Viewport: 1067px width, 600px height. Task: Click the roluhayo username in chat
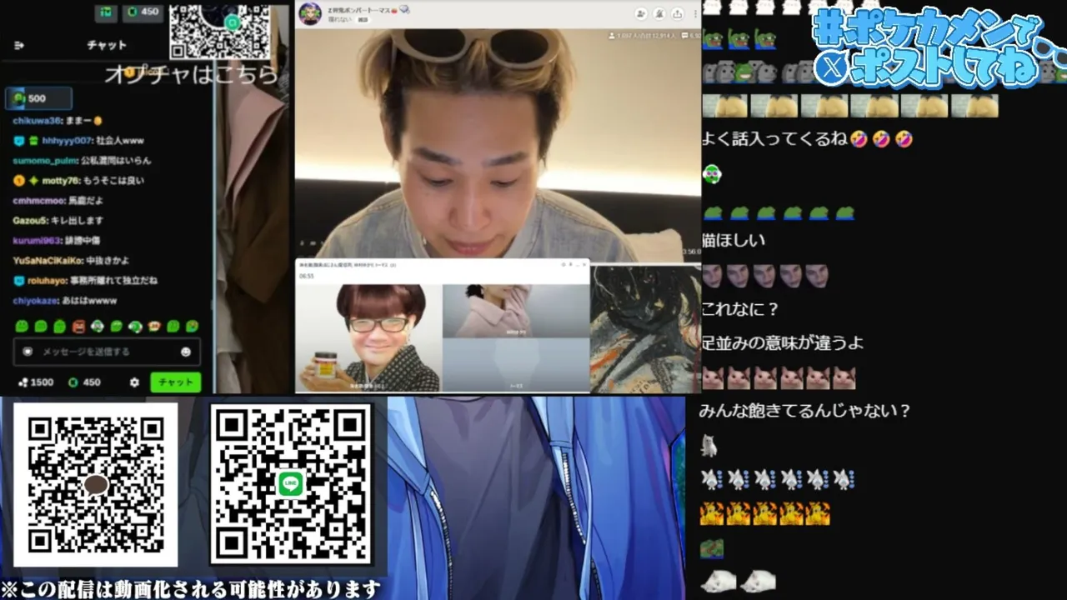(x=47, y=281)
